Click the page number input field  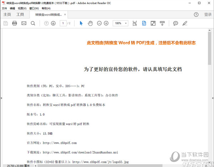(63, 23)
